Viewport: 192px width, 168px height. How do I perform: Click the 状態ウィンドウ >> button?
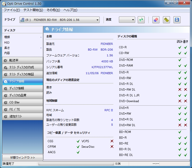[x=23, y=157]
